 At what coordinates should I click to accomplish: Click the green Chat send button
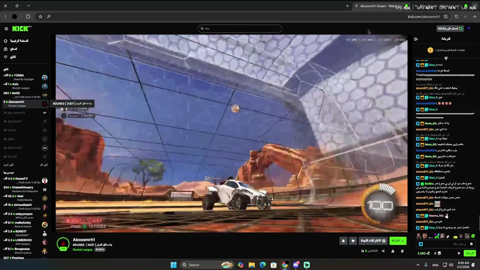[x=470, y=253]
